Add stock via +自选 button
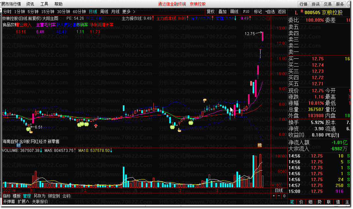 click(x=270, y=12)
